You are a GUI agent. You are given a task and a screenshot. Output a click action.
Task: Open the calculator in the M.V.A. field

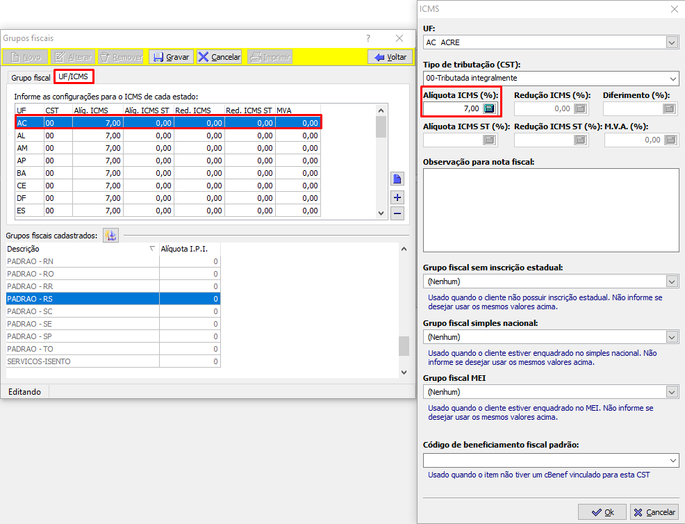click(x=670, y=140)
